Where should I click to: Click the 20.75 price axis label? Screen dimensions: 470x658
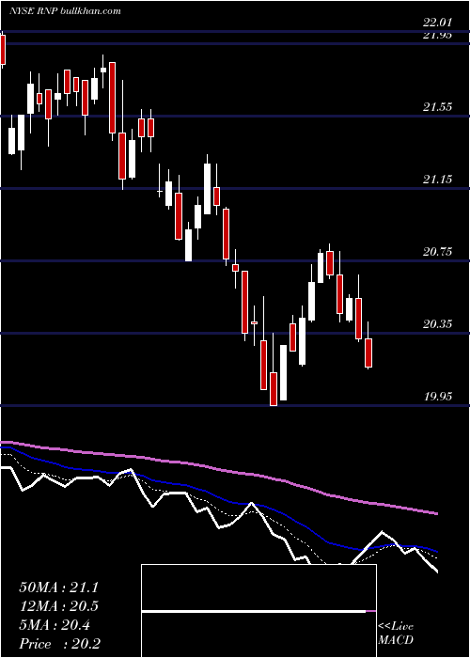[x=437, y=252]
